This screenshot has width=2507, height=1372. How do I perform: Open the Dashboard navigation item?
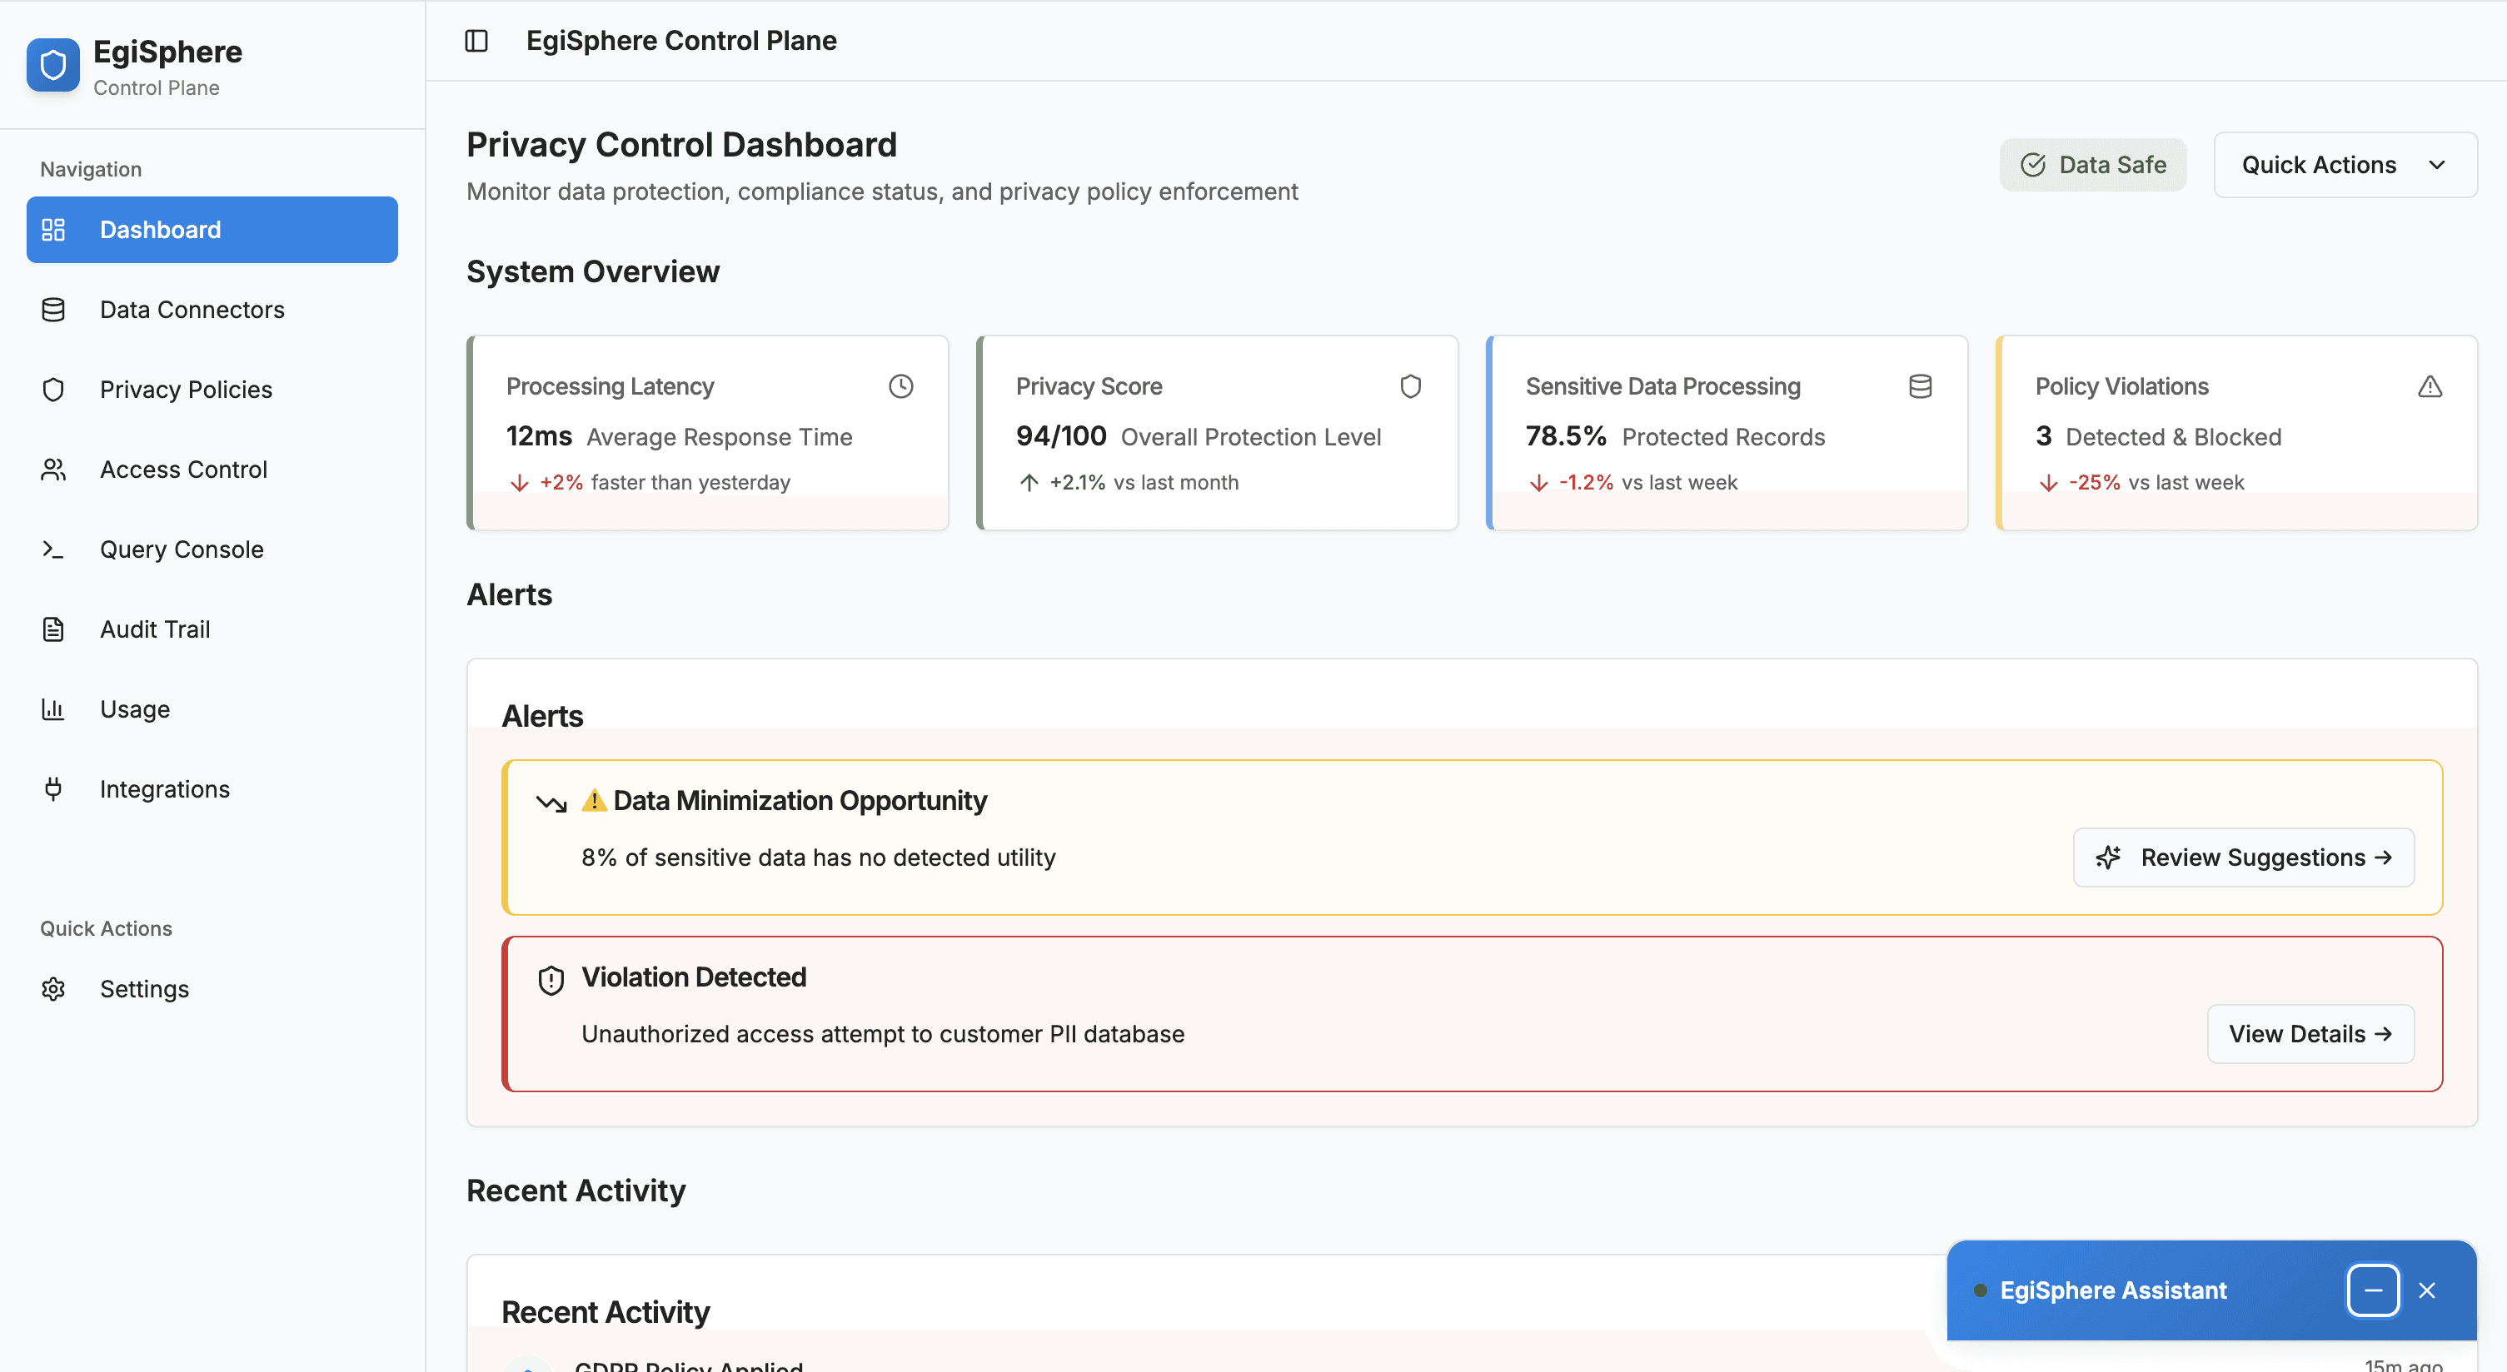(x=212, y=230)
